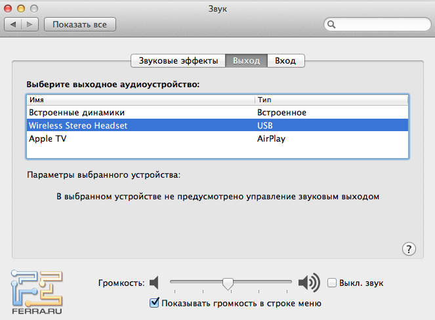Switch to the Звуковые эффекты tab
435x320 pixels.
click(178, 61)
